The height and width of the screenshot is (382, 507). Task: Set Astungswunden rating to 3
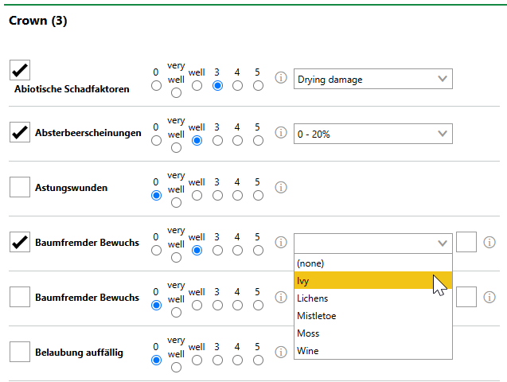coord(217,195)
